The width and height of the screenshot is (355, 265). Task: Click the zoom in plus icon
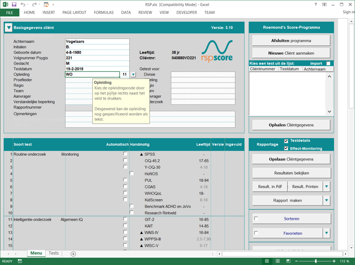334,261
